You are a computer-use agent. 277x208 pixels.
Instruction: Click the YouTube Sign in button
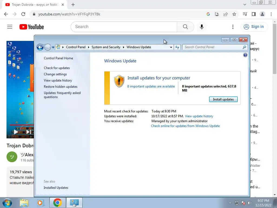(x=254, y=27)
